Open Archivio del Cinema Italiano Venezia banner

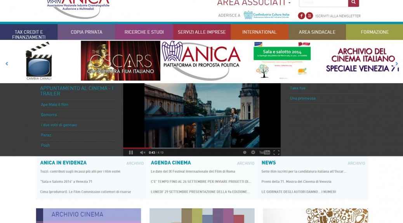(362, 60)
